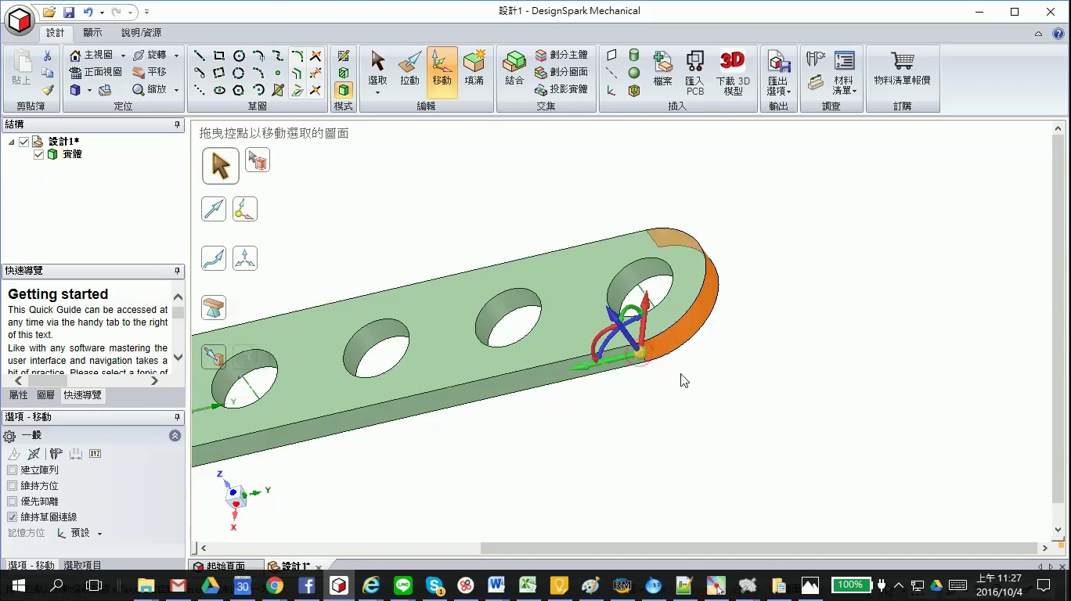This screenshot has width=1071, height=601.
Task: Open the 設計 ribbon tab
Action: pyautogui.click(x=56, y=33)
